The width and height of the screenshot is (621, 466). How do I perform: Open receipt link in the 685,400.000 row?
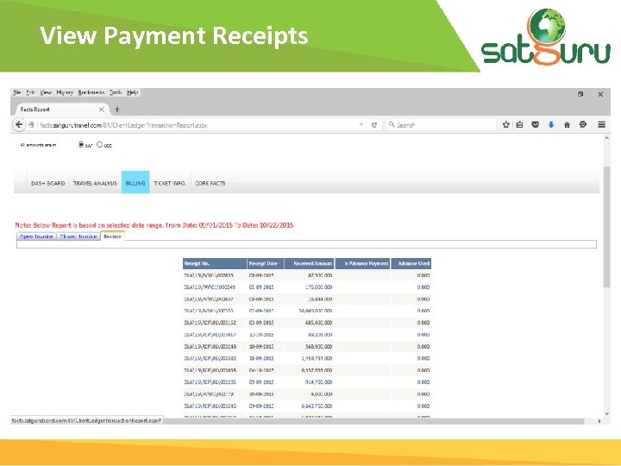pyautogui.click(x=210, y=323)
